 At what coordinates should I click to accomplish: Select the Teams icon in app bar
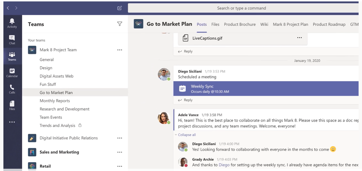pos(12,56)
